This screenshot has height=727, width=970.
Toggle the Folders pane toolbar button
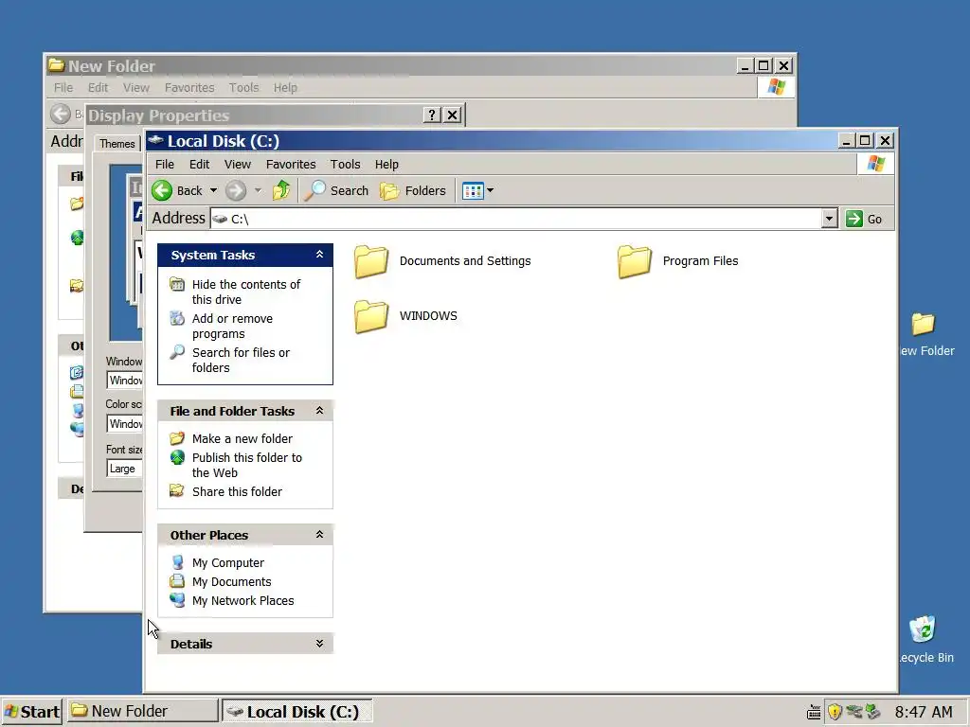click(x=413, y=190)
